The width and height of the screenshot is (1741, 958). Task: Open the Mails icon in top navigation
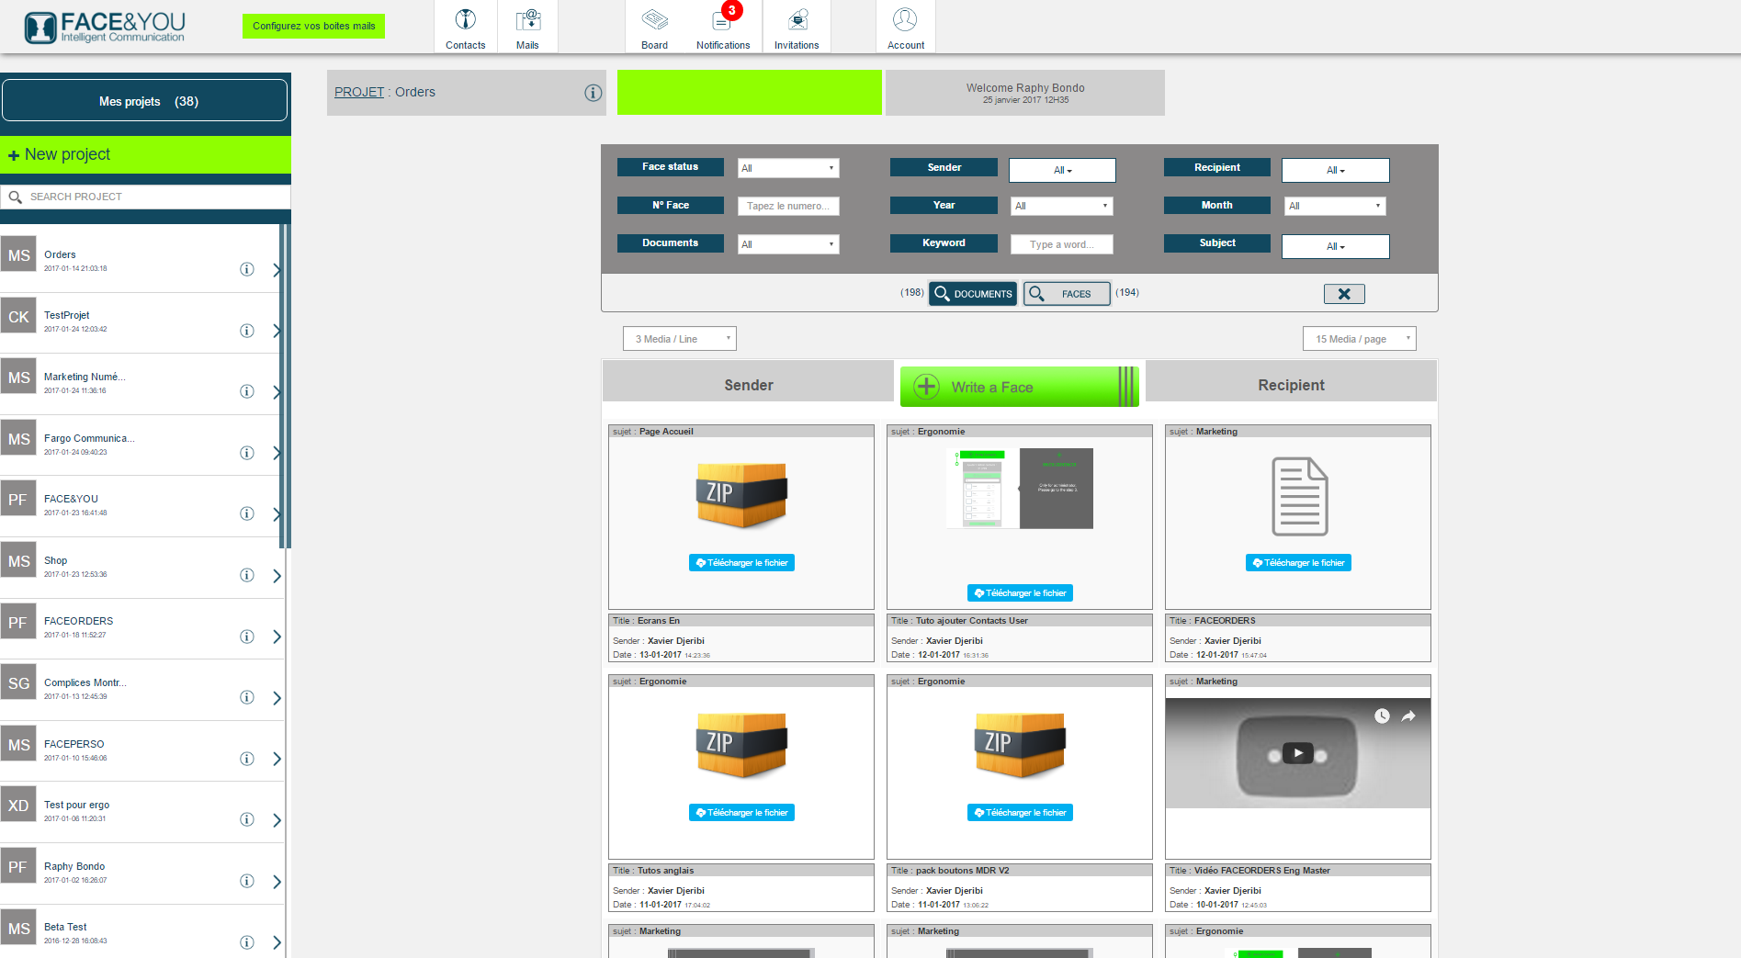[x=527, y=27]
